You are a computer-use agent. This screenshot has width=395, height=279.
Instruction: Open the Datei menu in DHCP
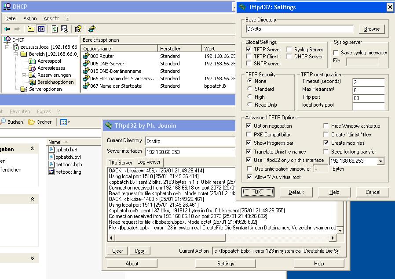(11, 18)
